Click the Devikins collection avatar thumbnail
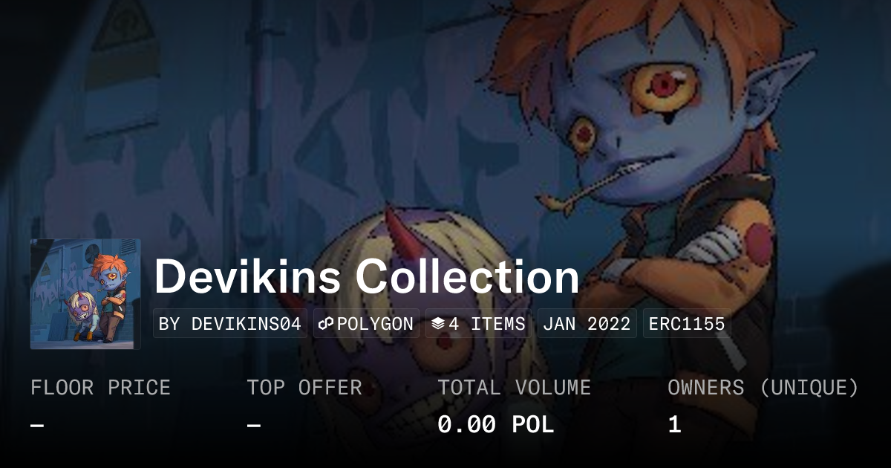 (85, 294)
